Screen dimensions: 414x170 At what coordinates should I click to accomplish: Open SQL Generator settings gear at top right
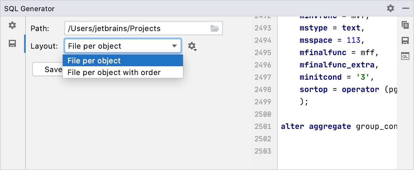point(391,8)
